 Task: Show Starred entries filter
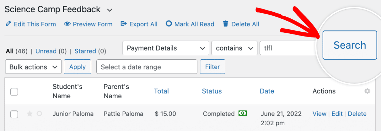(x=85, y=51)
